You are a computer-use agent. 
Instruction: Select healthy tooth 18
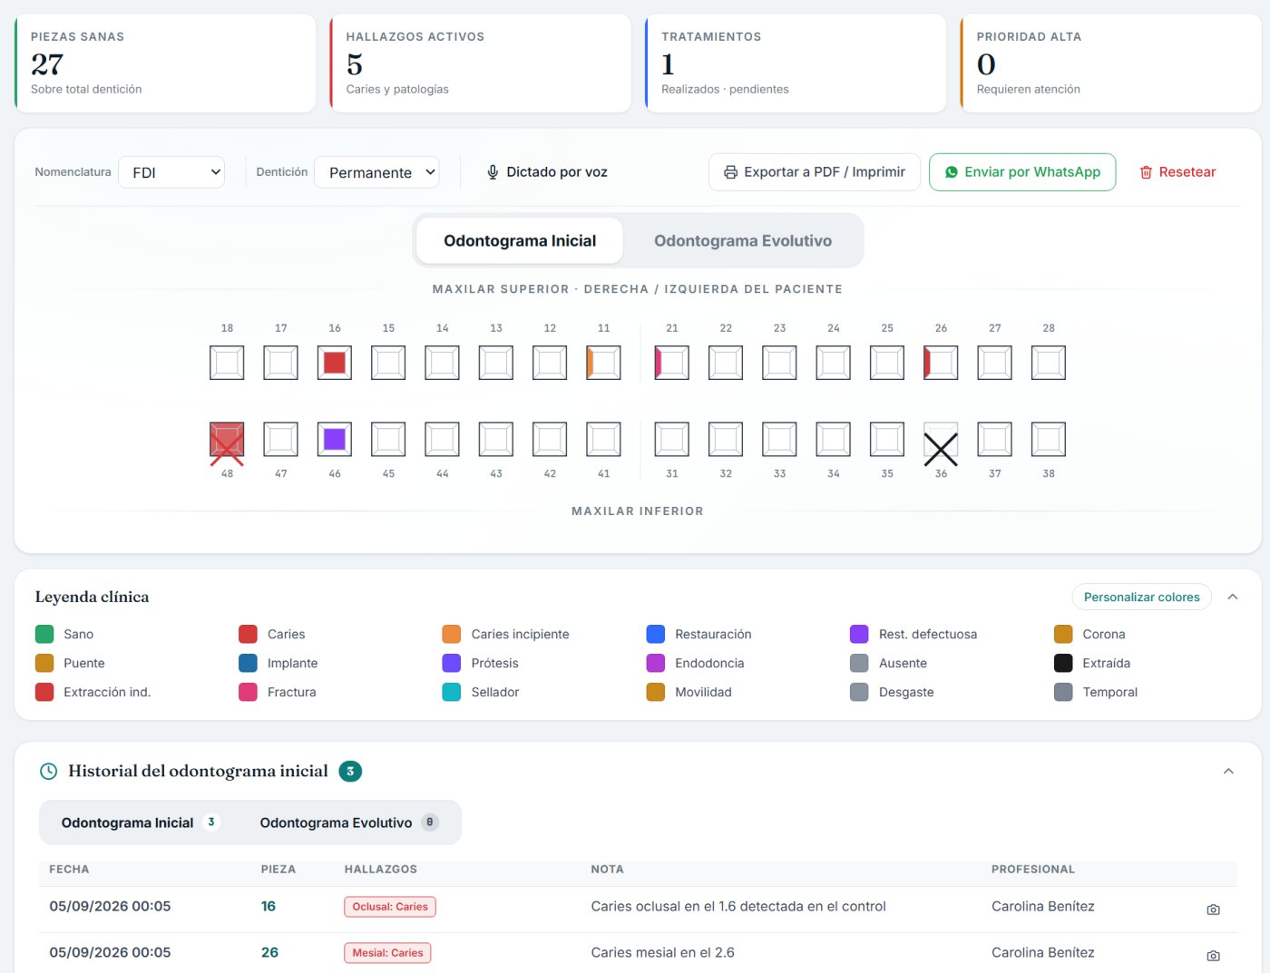coord(227,363)
